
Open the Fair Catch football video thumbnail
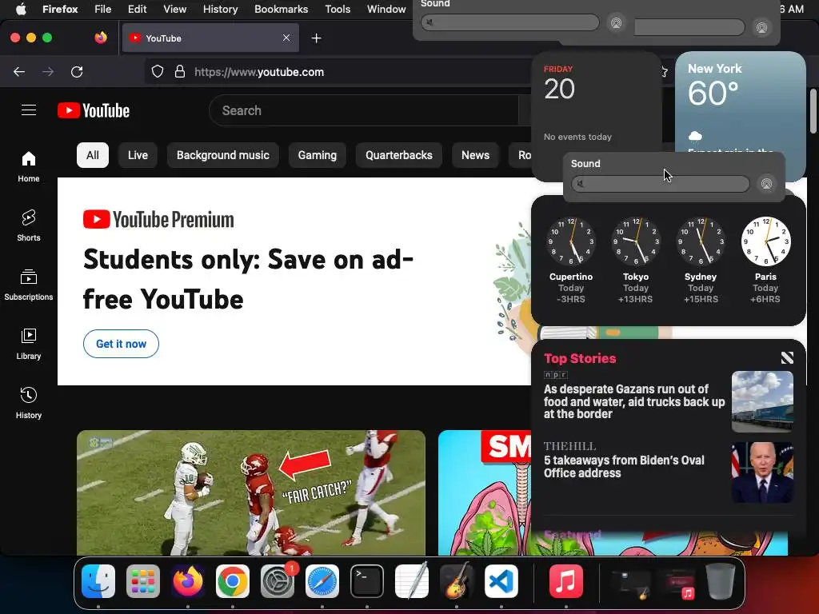click(x=251, y=492)
